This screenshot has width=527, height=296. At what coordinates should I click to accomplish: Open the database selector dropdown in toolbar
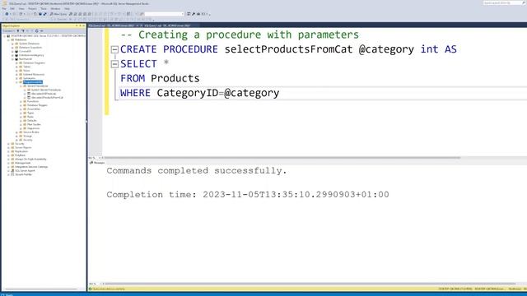point(165,14)
